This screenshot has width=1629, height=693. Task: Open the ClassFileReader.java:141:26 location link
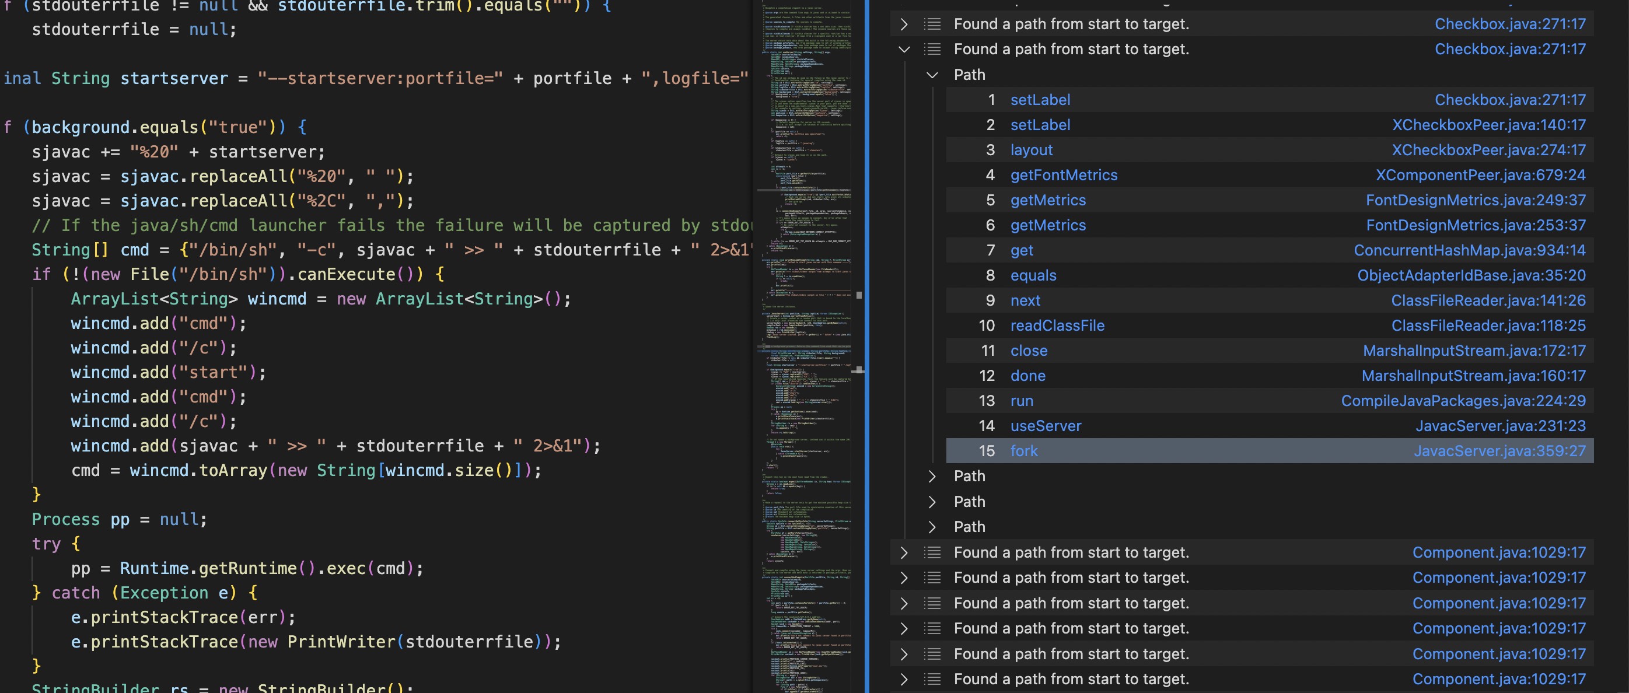click(x=1488, y=300)
